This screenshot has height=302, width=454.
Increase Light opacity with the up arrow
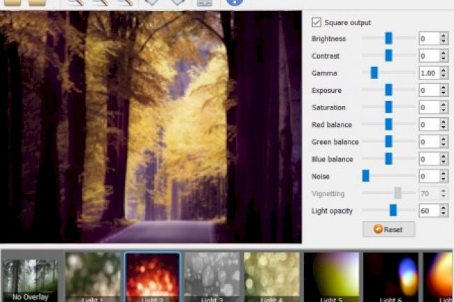[444, 207]
